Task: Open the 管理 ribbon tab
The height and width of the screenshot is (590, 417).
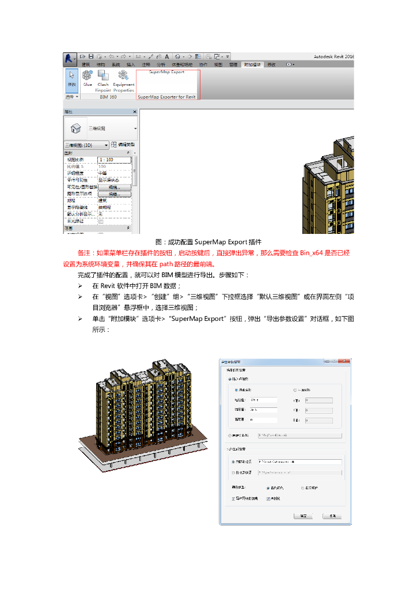Action: tap(233, 65)
